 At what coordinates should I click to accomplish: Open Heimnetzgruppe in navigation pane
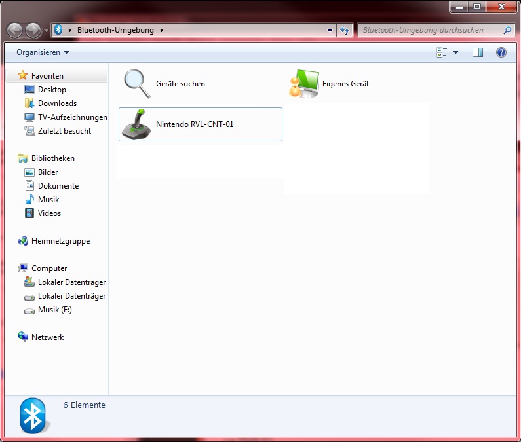click(60, 241)
